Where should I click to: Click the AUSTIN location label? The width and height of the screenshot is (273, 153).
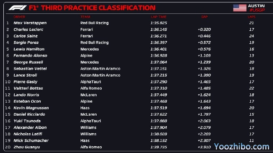tap(256, 6)
